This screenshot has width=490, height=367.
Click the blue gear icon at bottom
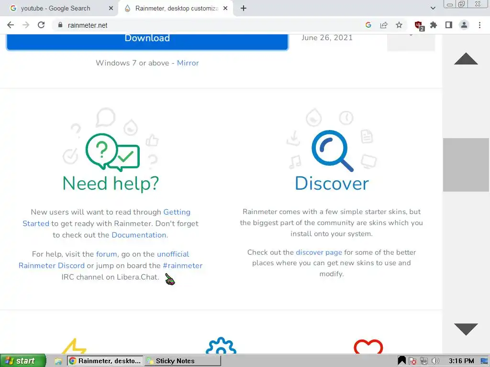click(x=221, y=345)
